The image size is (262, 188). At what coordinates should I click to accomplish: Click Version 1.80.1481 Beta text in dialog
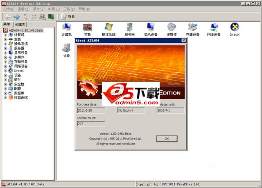115,134
